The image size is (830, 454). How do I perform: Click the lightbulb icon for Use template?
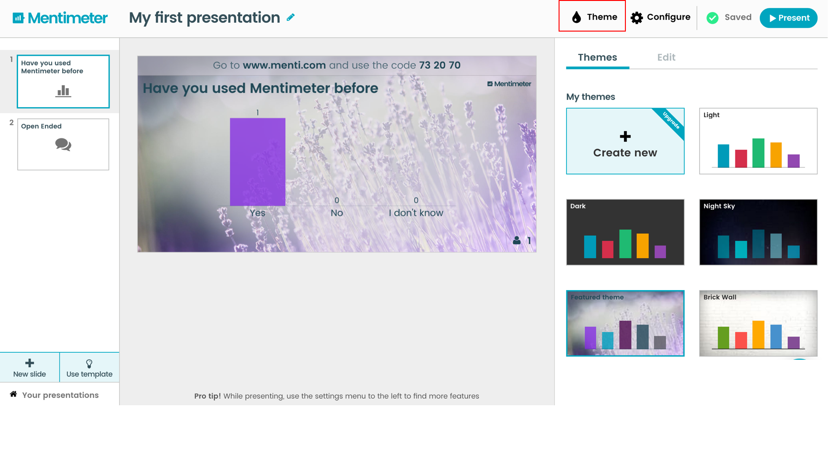coord(89,363)
